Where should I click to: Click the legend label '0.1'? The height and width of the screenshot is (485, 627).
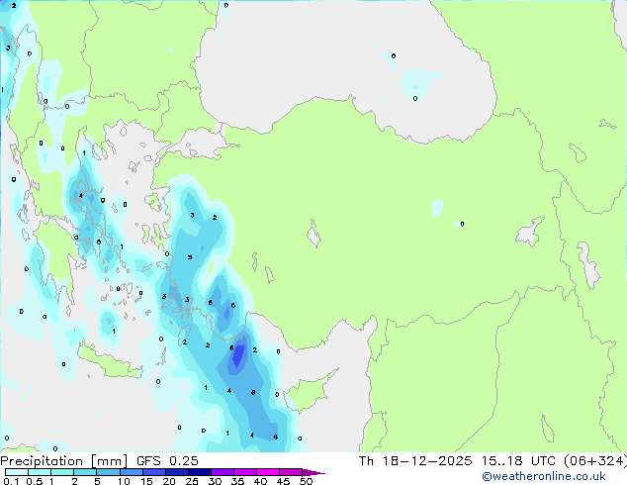(11, 481)
